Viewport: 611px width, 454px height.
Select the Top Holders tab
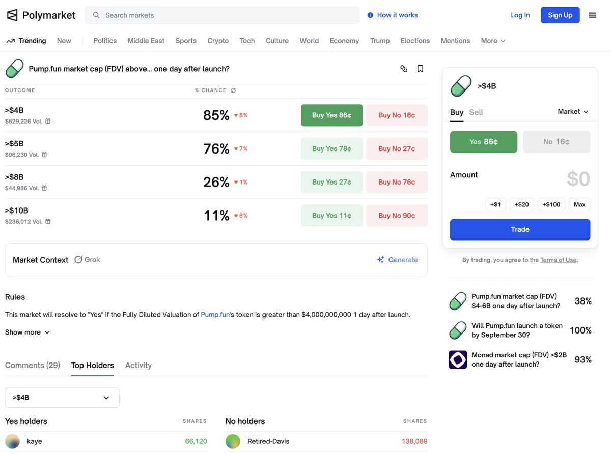click(x=93, y=365)
